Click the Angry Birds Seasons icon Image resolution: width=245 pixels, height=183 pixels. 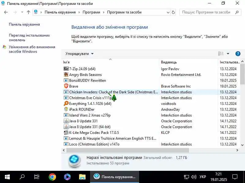click(66, 74)
